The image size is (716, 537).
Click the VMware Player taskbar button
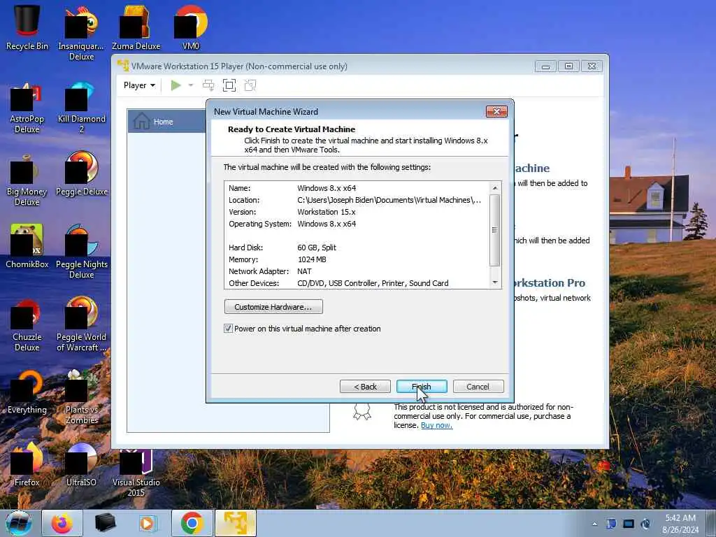coord(235,523)
